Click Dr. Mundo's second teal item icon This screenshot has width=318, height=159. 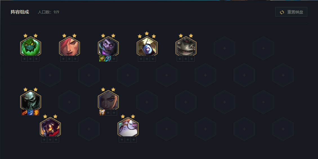tap(108, 59)
